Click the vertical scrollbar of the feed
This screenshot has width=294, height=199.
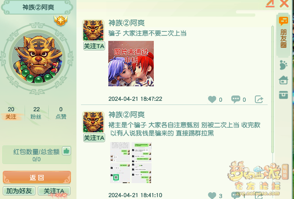(x=273, y=90)
